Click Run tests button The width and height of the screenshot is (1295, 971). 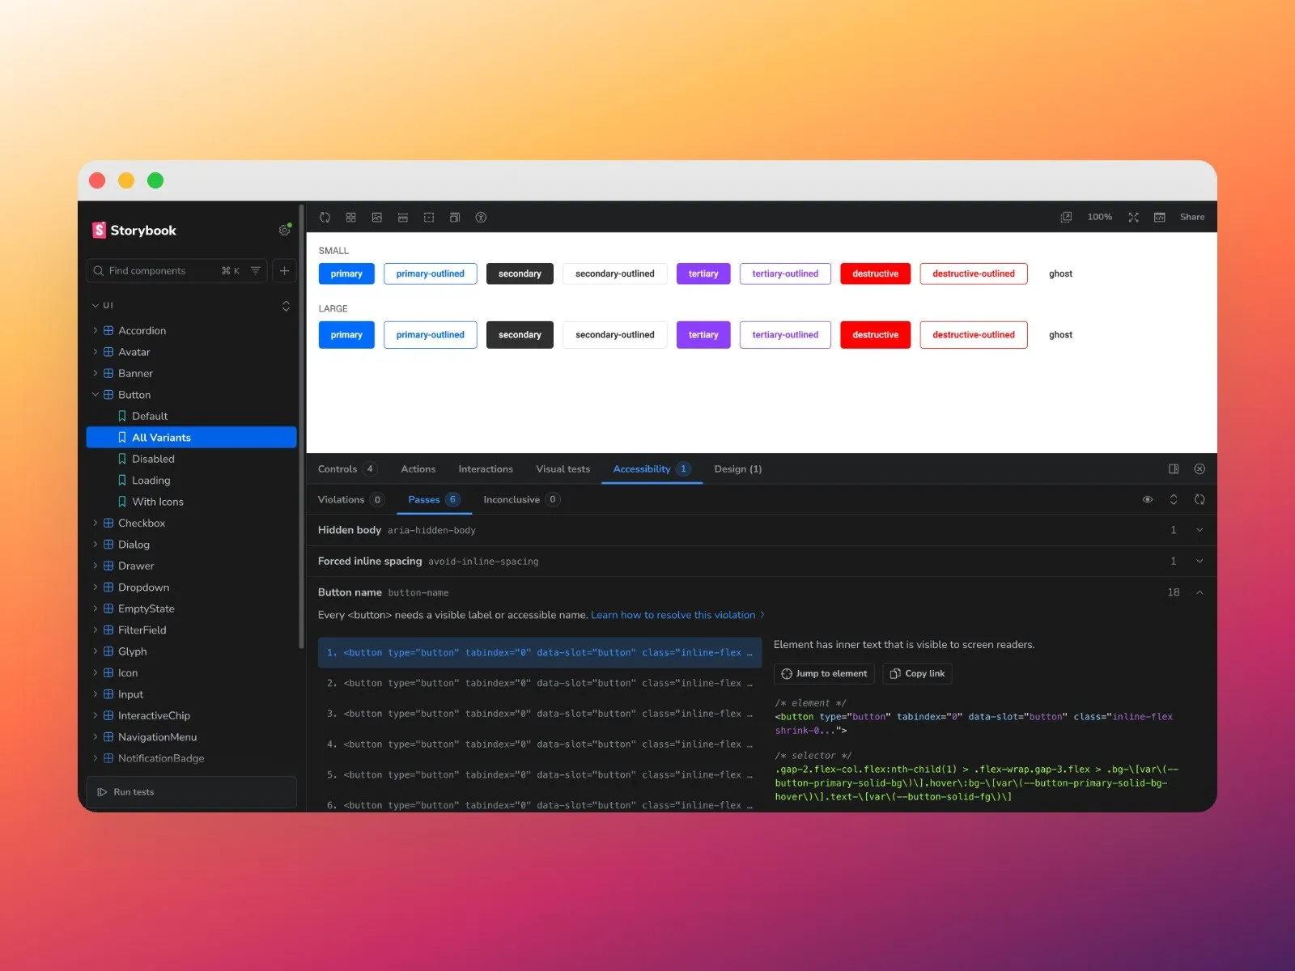pyautogui.click(x=192, y=792)
